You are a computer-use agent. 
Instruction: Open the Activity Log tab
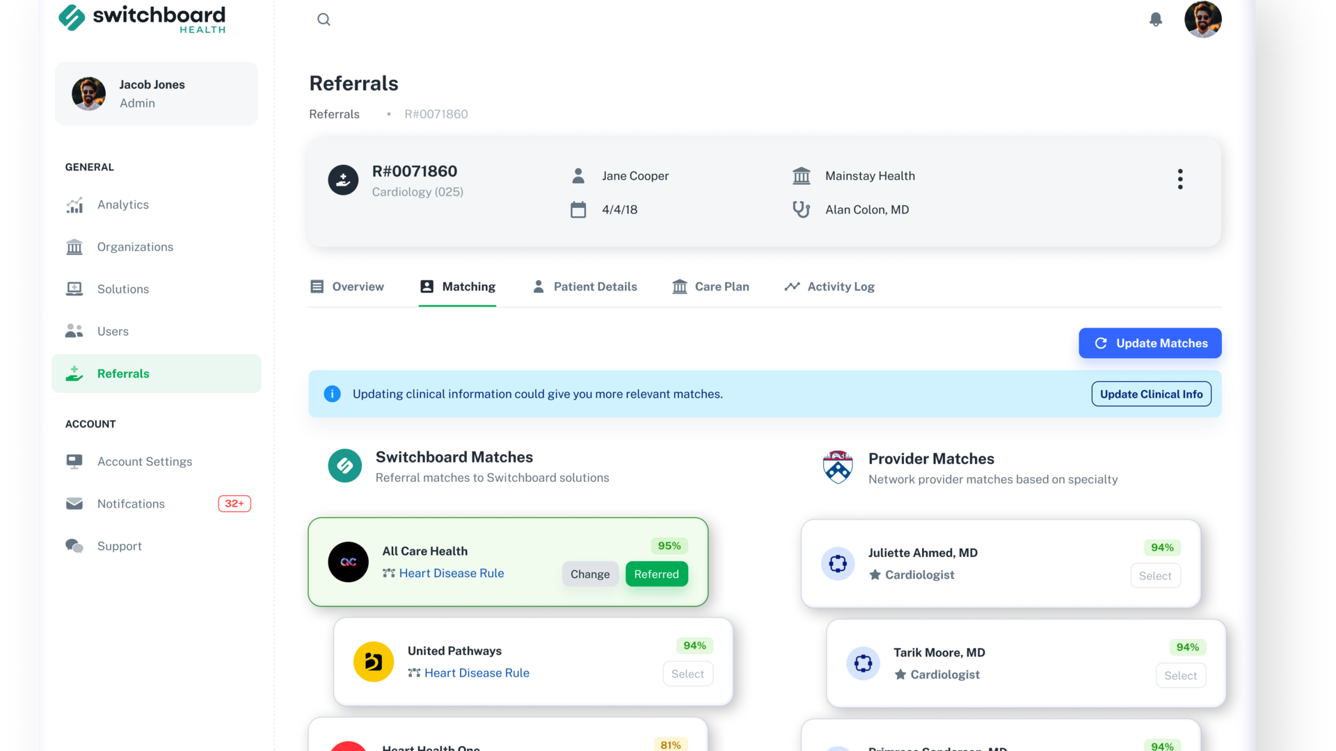click(829, 286)
